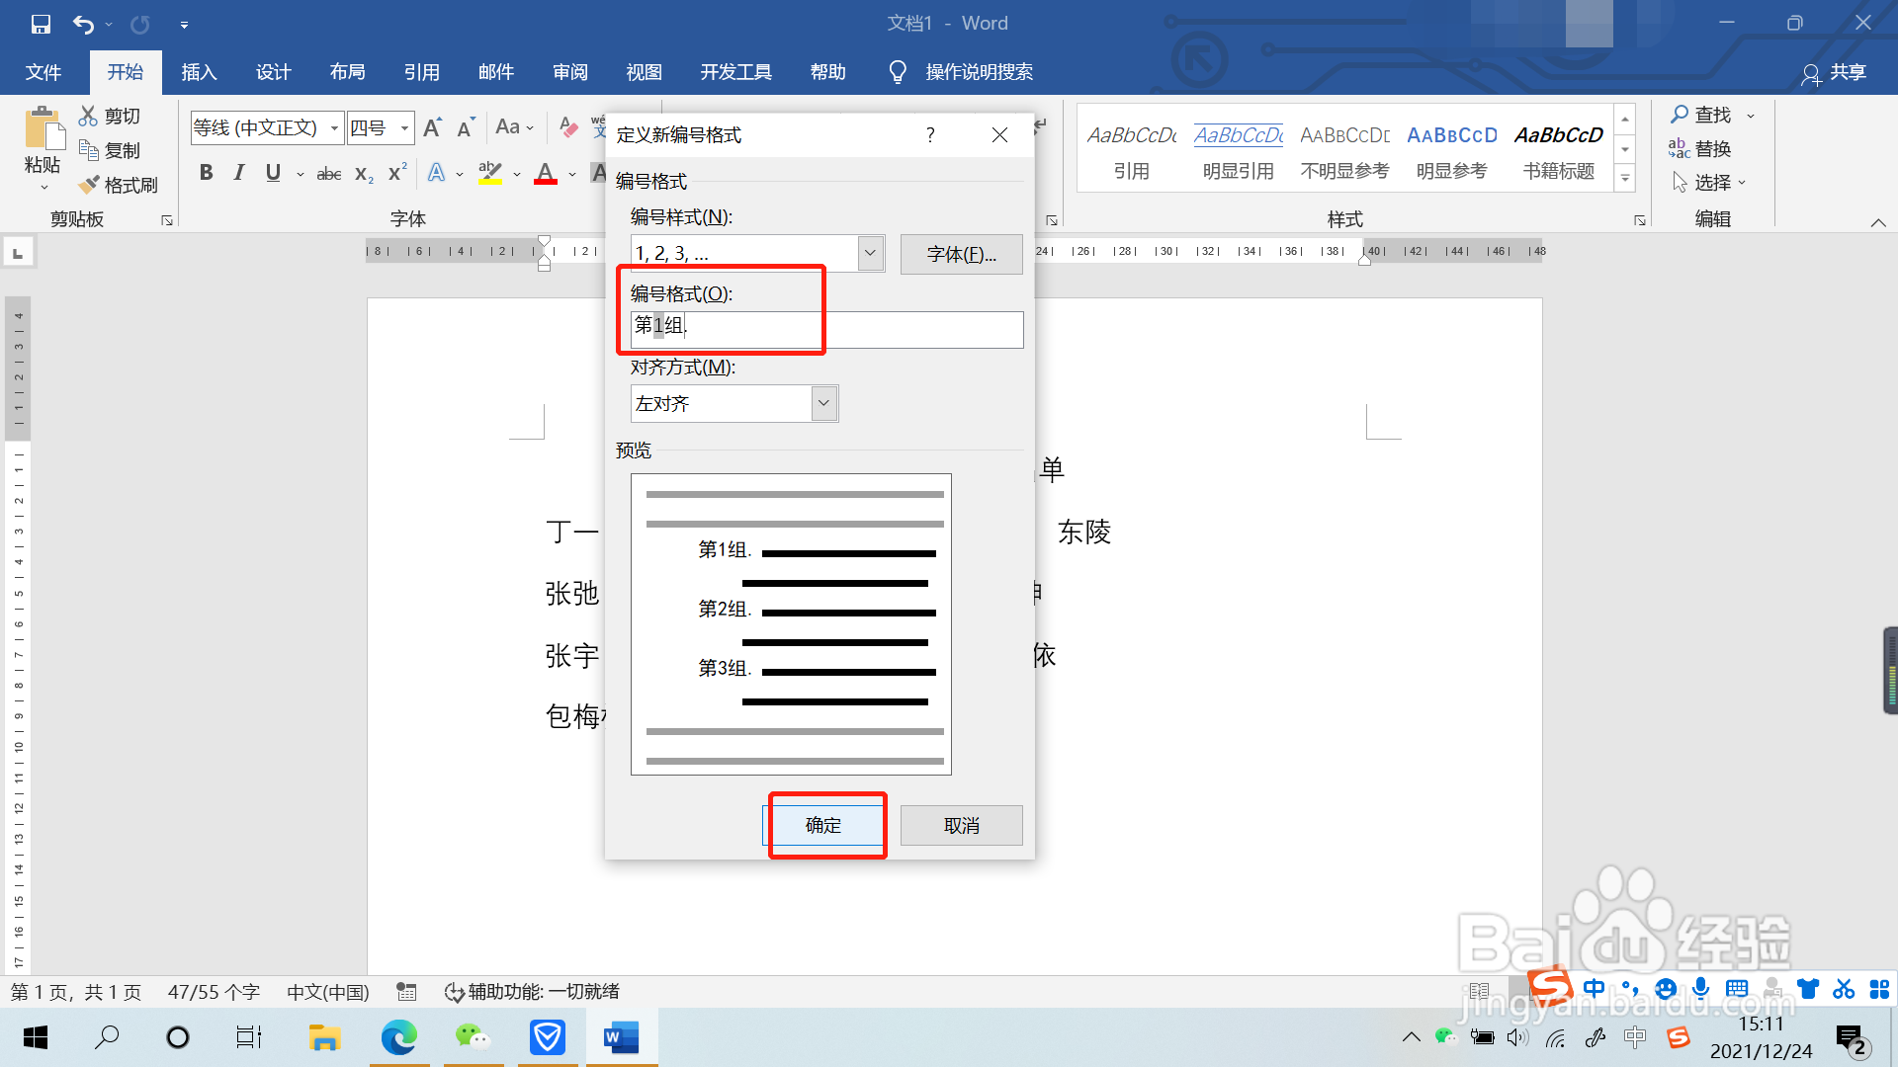Open the numbering style dropdown

coord(870,253)
